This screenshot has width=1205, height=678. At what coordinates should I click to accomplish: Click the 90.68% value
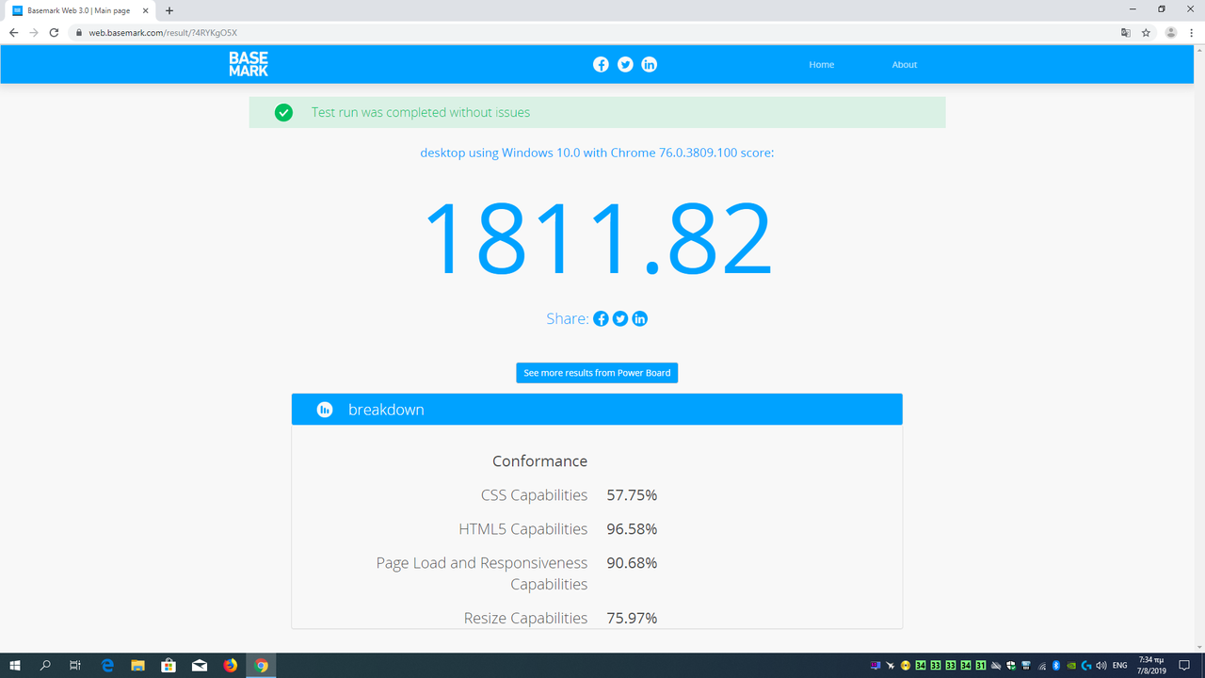632,563
